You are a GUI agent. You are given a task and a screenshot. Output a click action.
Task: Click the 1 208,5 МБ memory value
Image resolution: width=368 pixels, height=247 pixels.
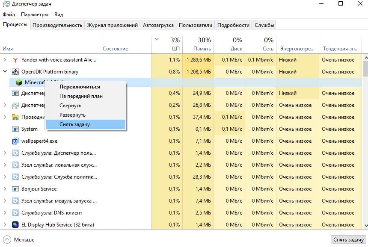(x=199, y=72)
